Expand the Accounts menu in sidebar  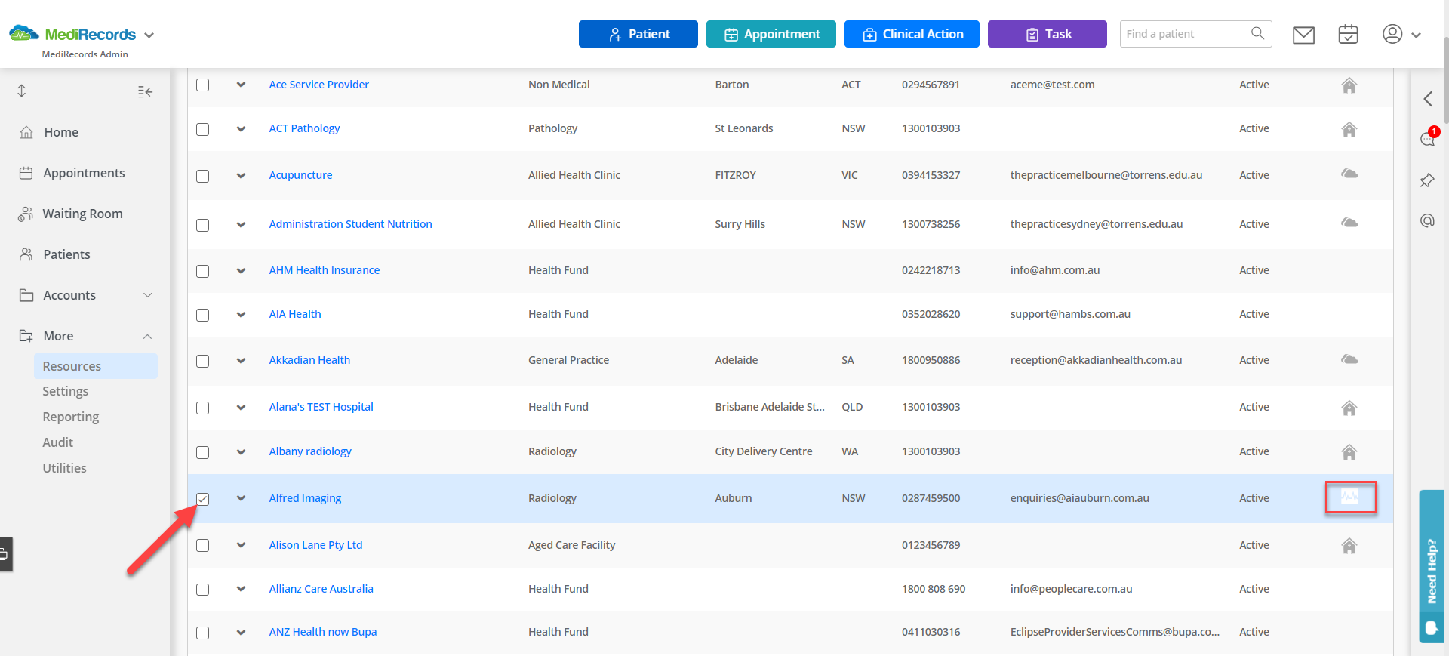[x=148, y=295]
